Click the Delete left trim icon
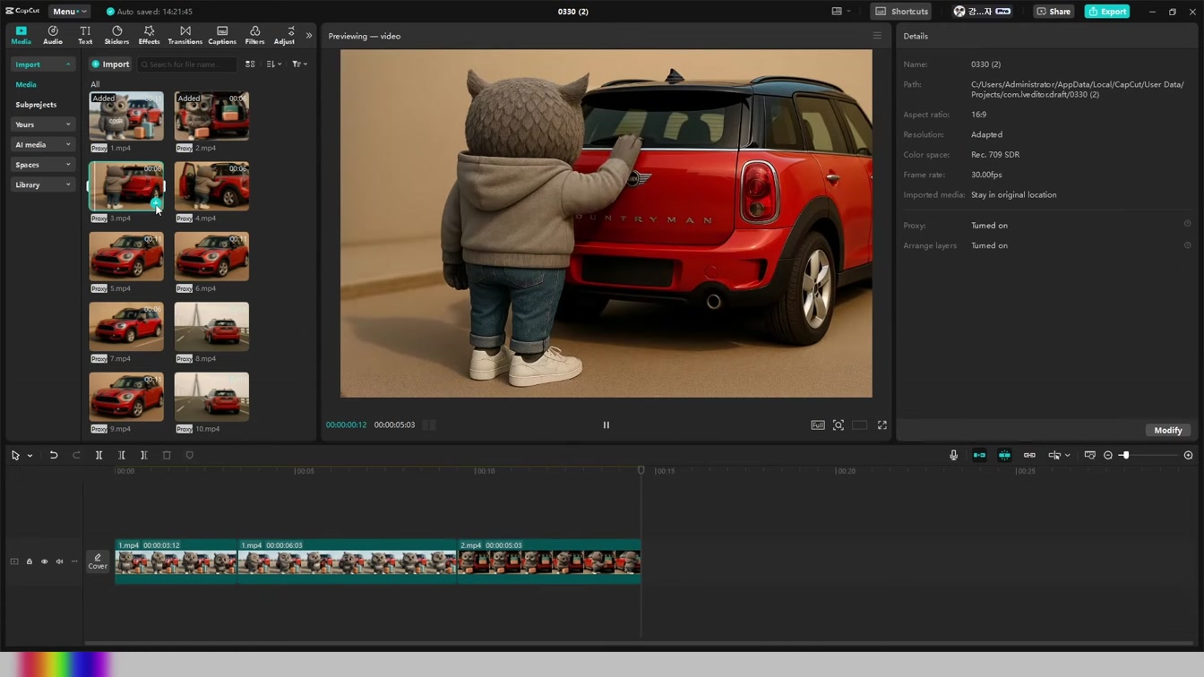 click(122, 455)
